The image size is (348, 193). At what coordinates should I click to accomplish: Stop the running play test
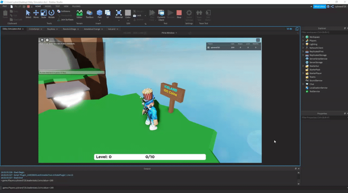click(179, 14)
